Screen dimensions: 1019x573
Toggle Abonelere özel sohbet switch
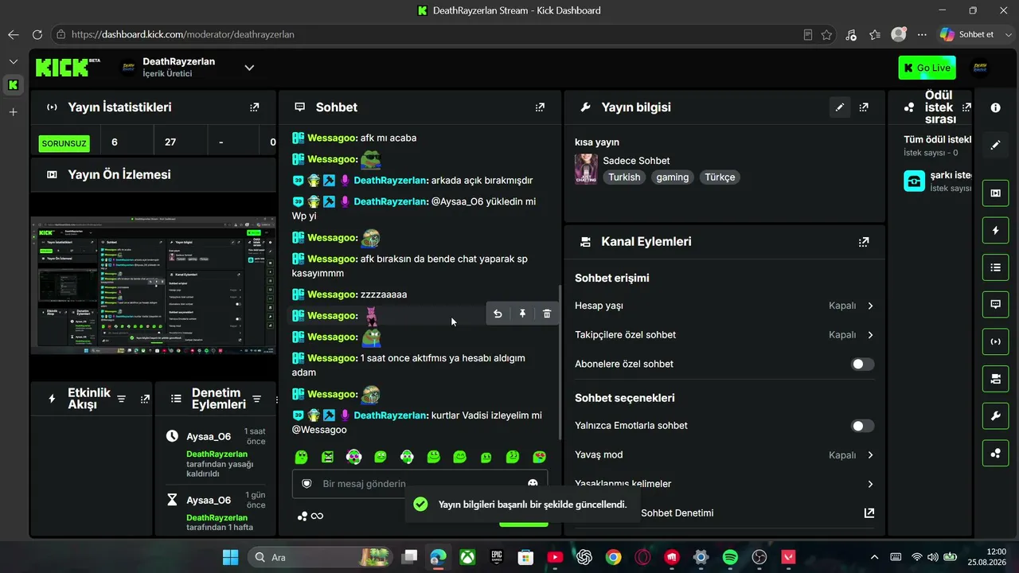pyautogui.click(x=862, y=364)
